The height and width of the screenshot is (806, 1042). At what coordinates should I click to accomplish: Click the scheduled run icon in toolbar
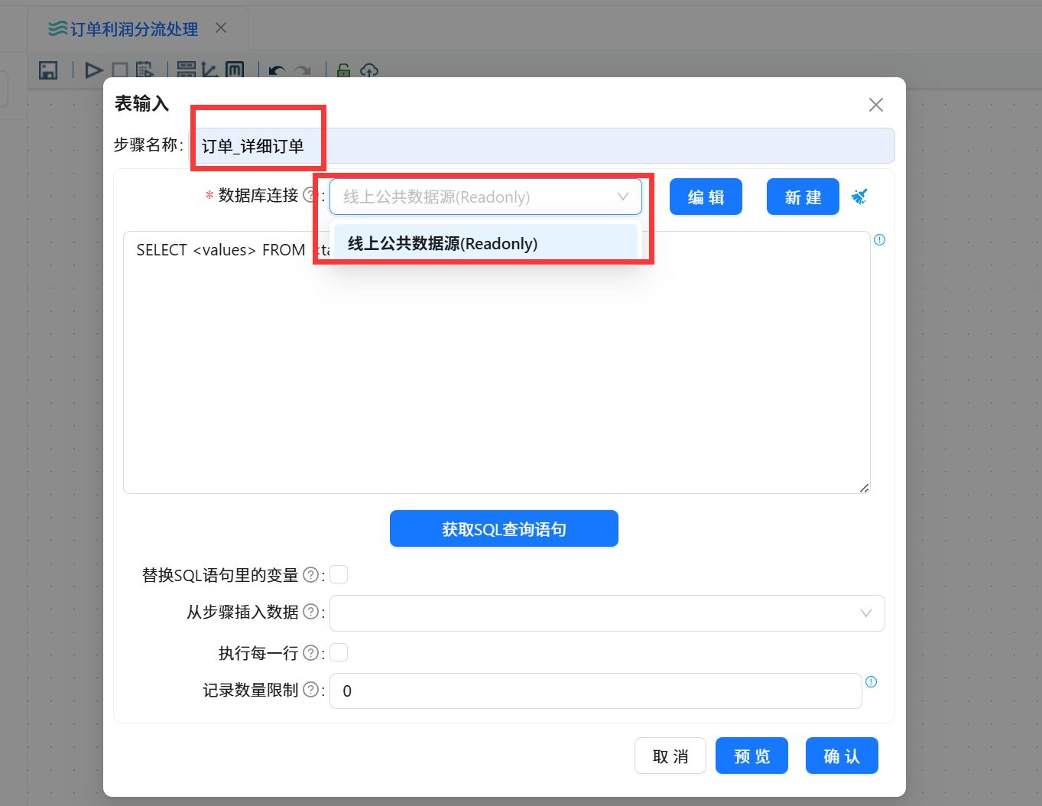(x=144, y=70)
